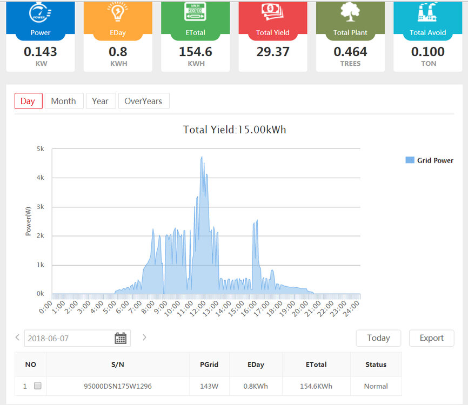The width and height of the screenshot is (468, 405).
Task: Open the OverYears view tab
Action: coord(143,101)
